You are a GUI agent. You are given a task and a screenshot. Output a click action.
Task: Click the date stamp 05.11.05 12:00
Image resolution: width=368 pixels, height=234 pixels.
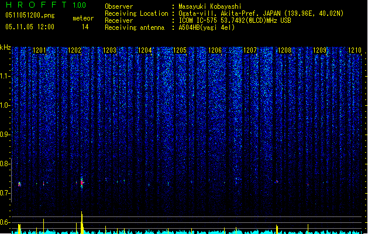tap(30, 27)
